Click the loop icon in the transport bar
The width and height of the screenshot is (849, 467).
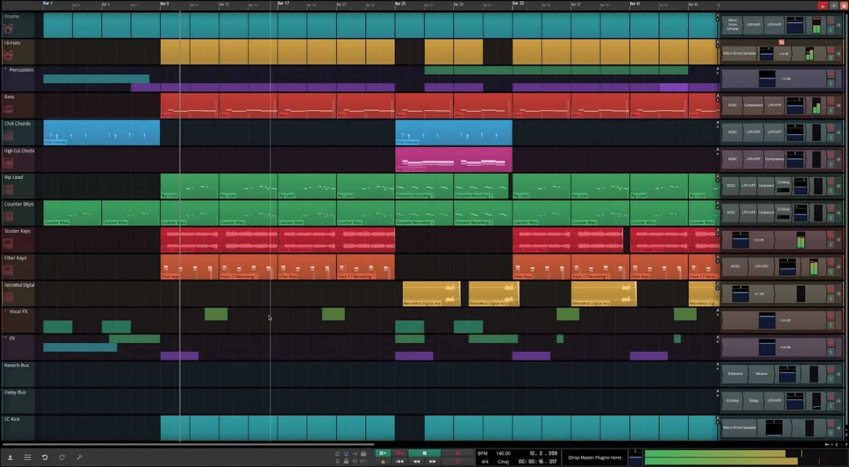point(337,453)
